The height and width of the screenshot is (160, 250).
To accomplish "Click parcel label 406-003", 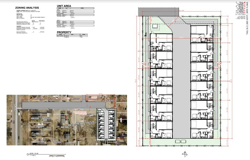I will (x=40, y=134).
